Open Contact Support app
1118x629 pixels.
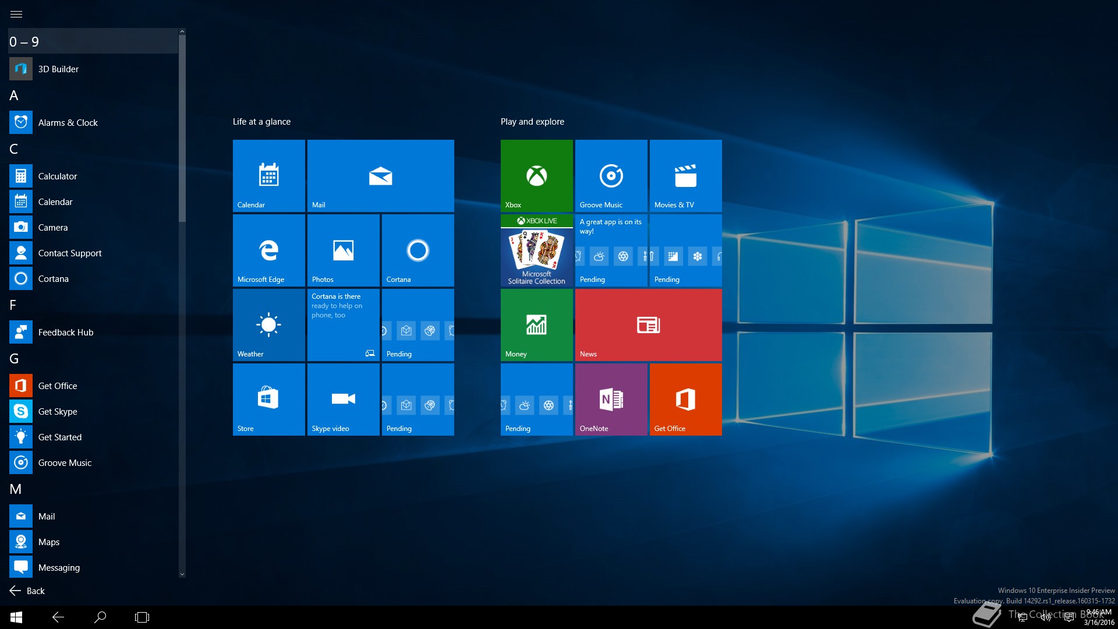pyautogui.click(x=93, y=253)
